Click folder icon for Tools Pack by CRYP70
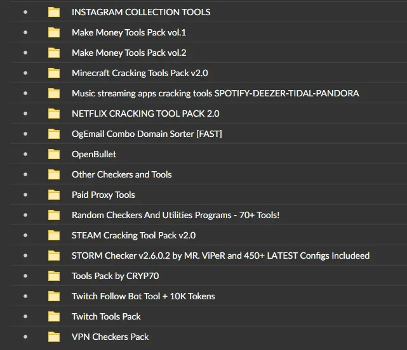The height and width of the screenshot is (350, 407). (x=54, y=276)
